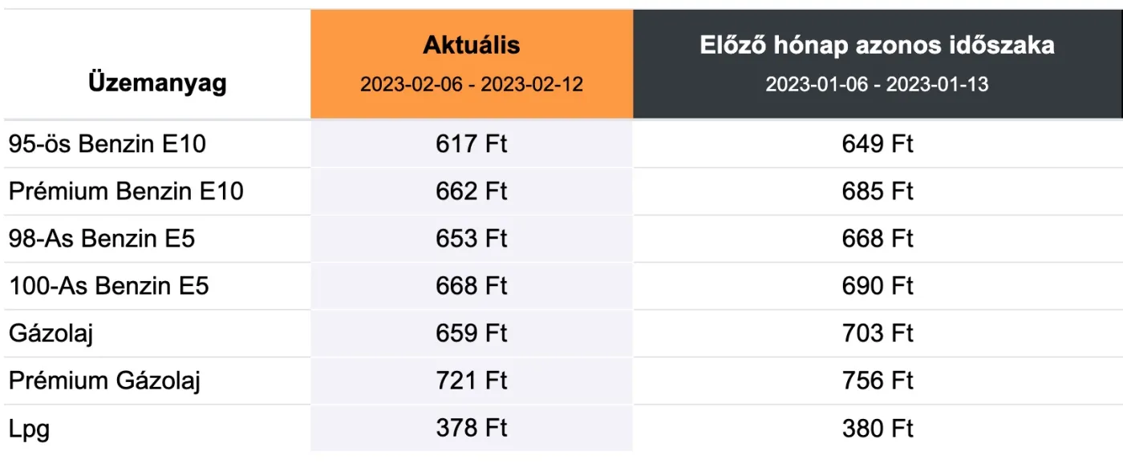
Task: Click the Üzemanyag column header
Action: [157, 83]
